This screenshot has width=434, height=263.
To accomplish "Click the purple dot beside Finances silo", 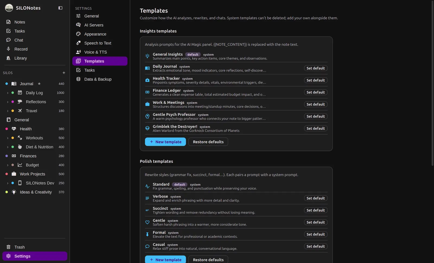I will [7, 156].
